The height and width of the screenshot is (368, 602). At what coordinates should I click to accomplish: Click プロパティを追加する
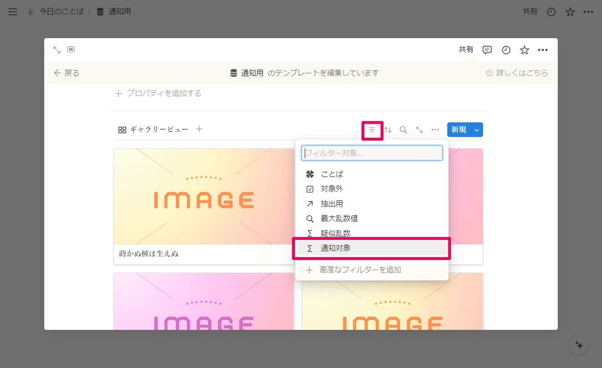(158, 93)
